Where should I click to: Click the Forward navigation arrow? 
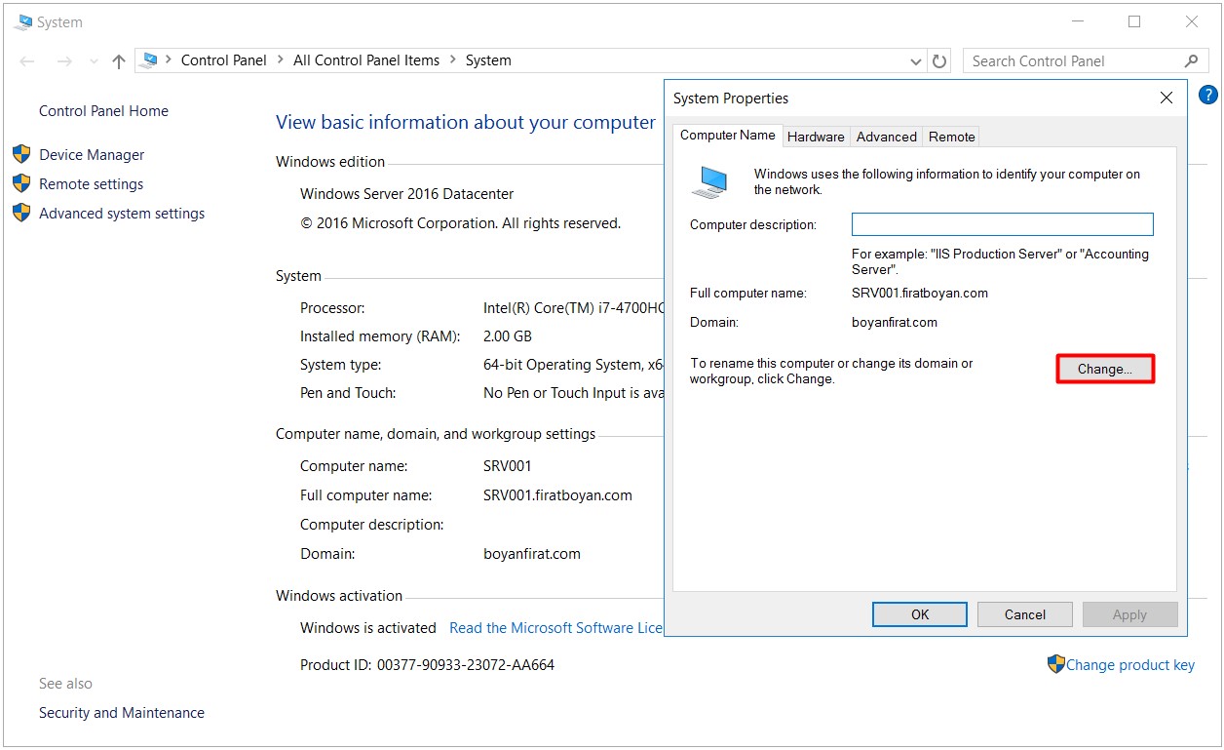[x=64, y=60]
